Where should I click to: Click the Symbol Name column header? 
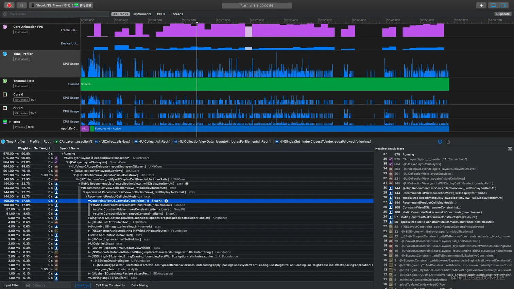[69, 148]
